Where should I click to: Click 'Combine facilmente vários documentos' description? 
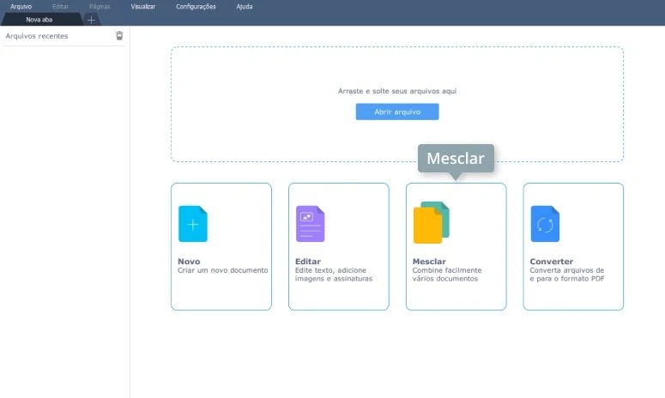447,274
